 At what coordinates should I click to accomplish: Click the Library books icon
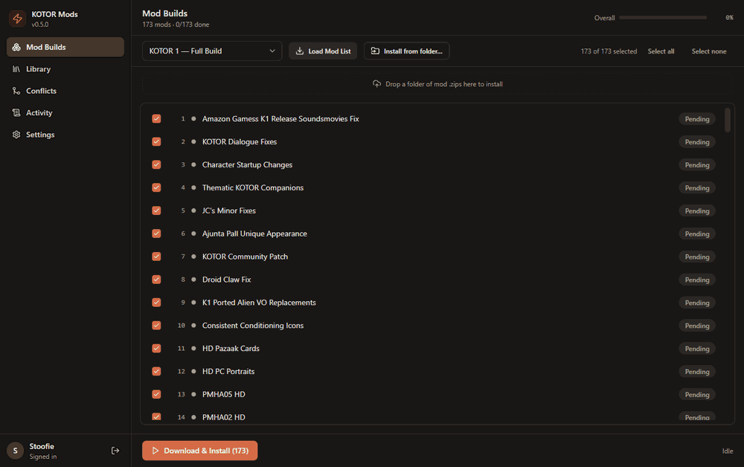pyautogui.click(x=16, y=69)
